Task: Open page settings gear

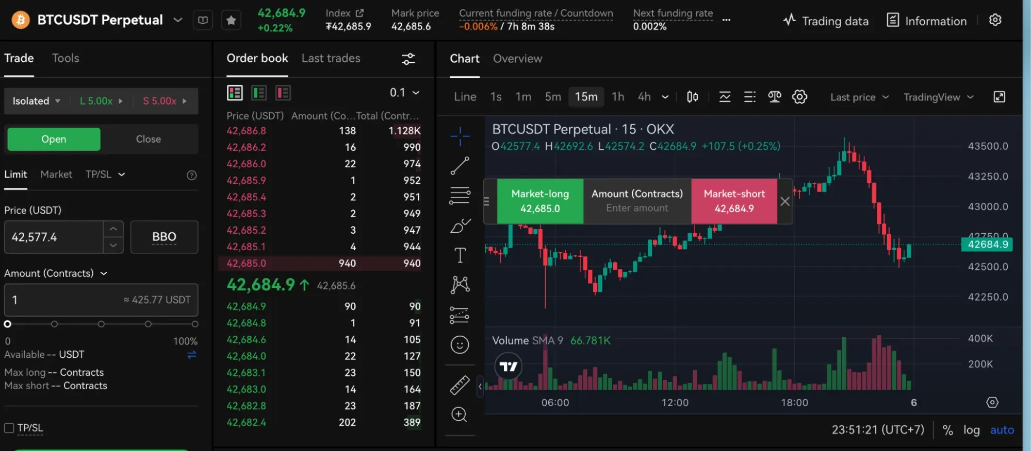Action: coord(995,20)
